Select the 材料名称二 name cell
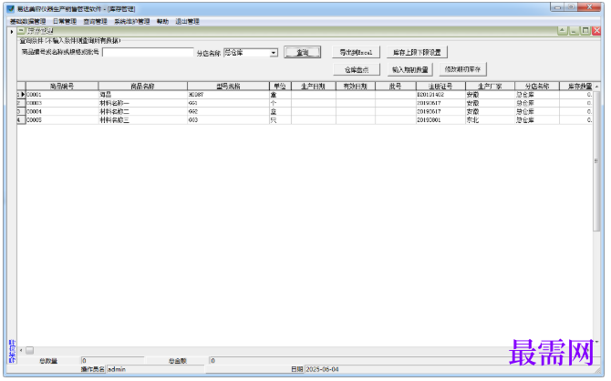 142,111
